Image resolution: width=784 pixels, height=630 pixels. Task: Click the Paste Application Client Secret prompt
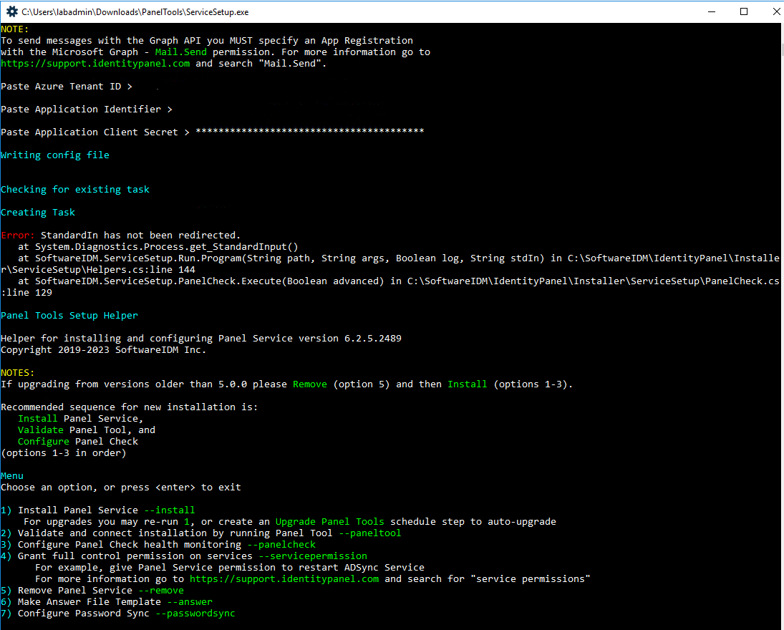pyautogui.click(x=95, y=132)
